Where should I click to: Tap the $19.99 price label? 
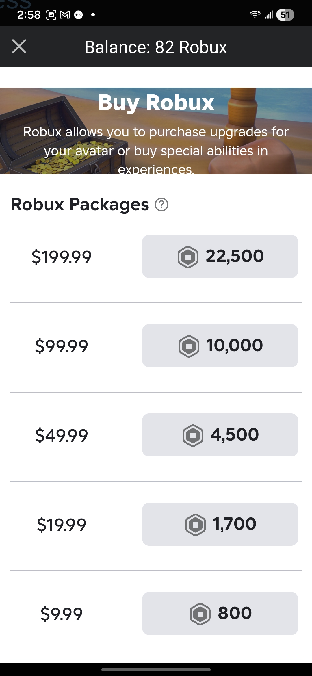[62, 525]
